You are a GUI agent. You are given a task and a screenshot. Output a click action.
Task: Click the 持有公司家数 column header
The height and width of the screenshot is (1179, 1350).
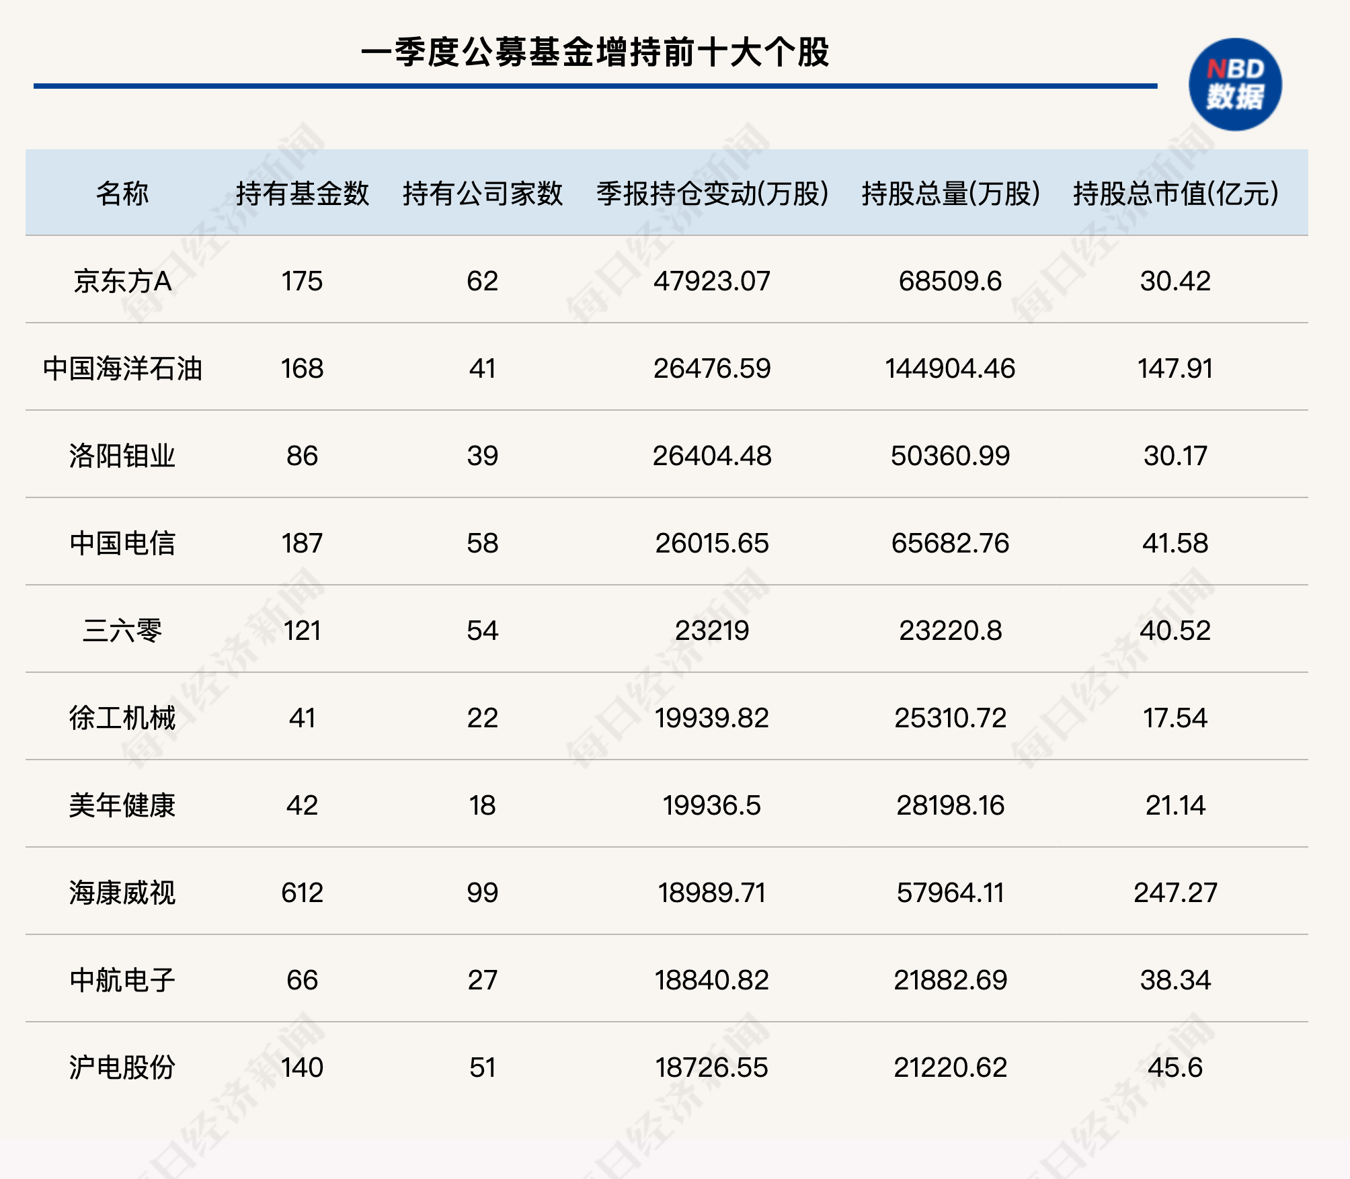483,194
